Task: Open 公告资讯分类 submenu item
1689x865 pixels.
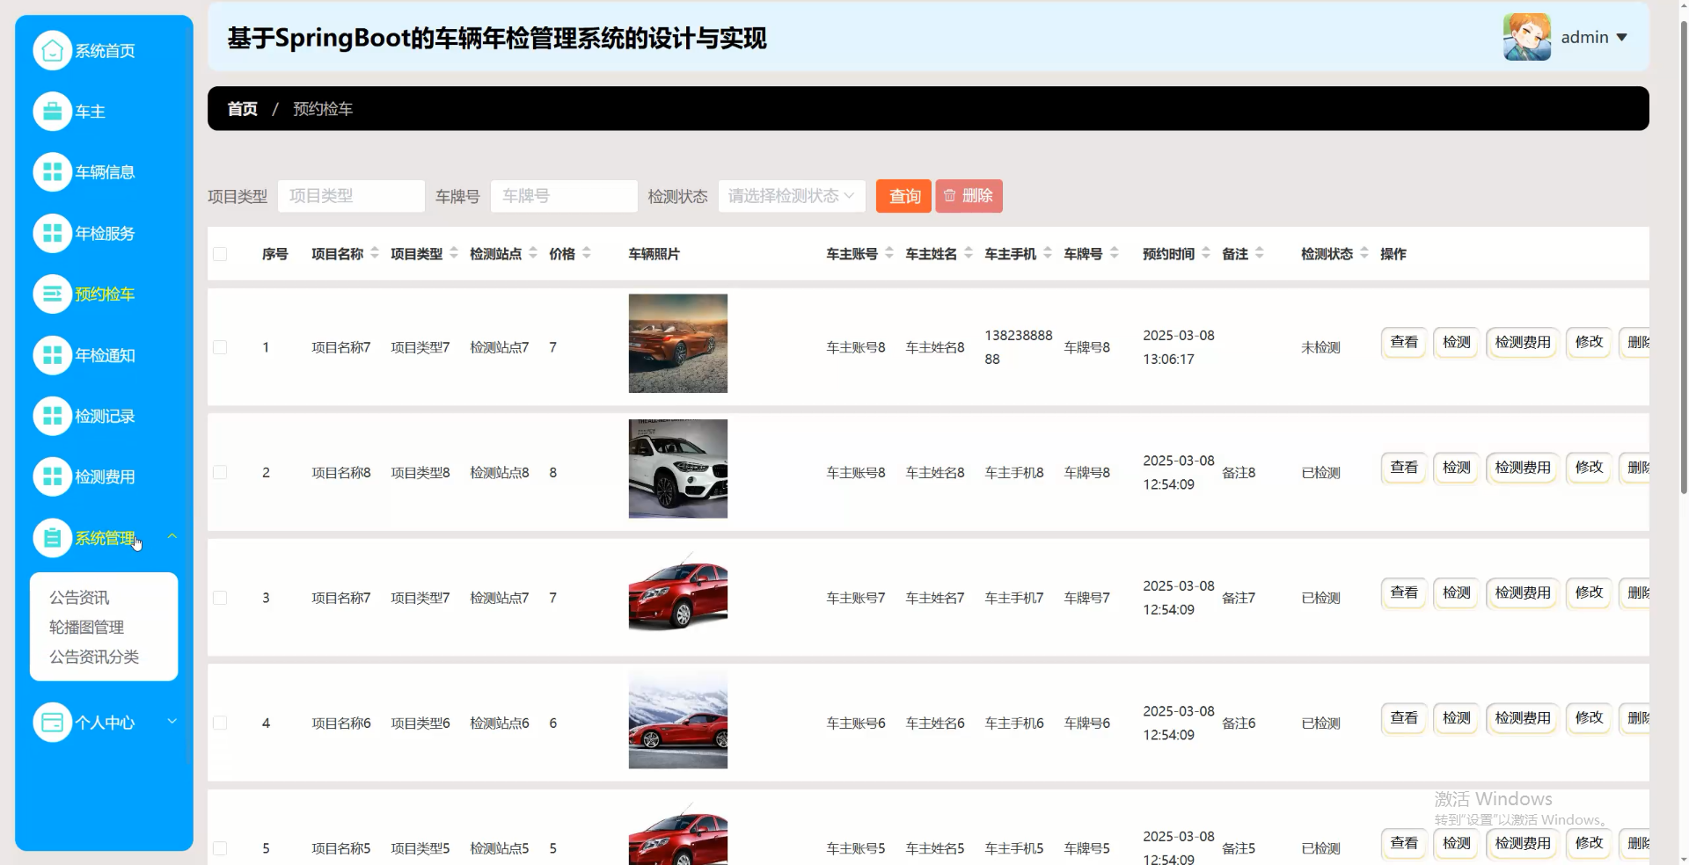Action: coord(94,657)
